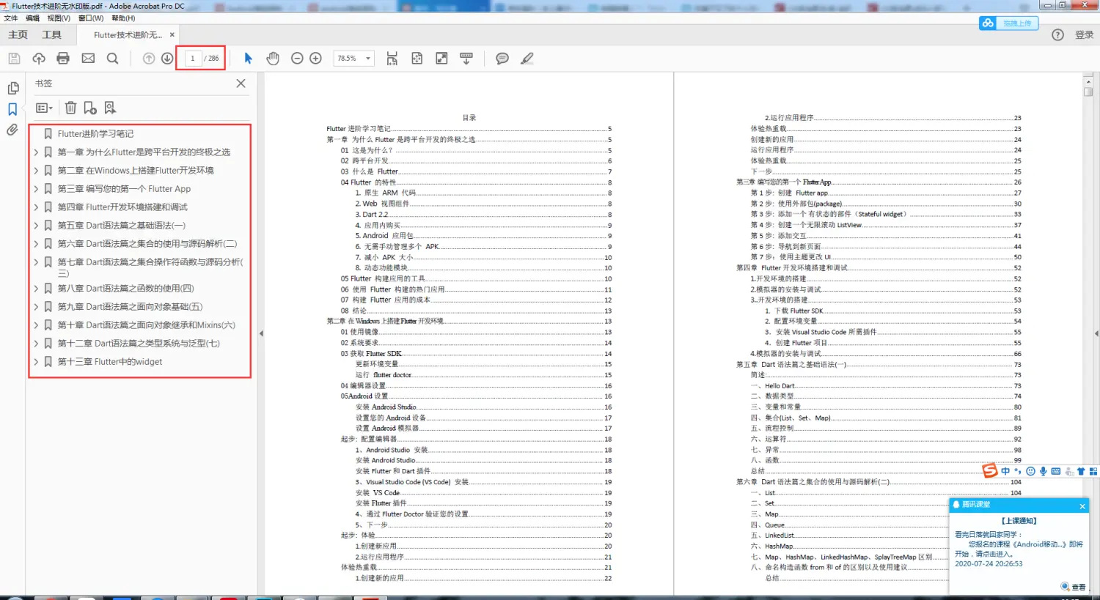Open 第四章 Flutter开发环境搭建和调试 bookmark
The height and width of the screenshot is (600, 1100).
coord(122,207)
